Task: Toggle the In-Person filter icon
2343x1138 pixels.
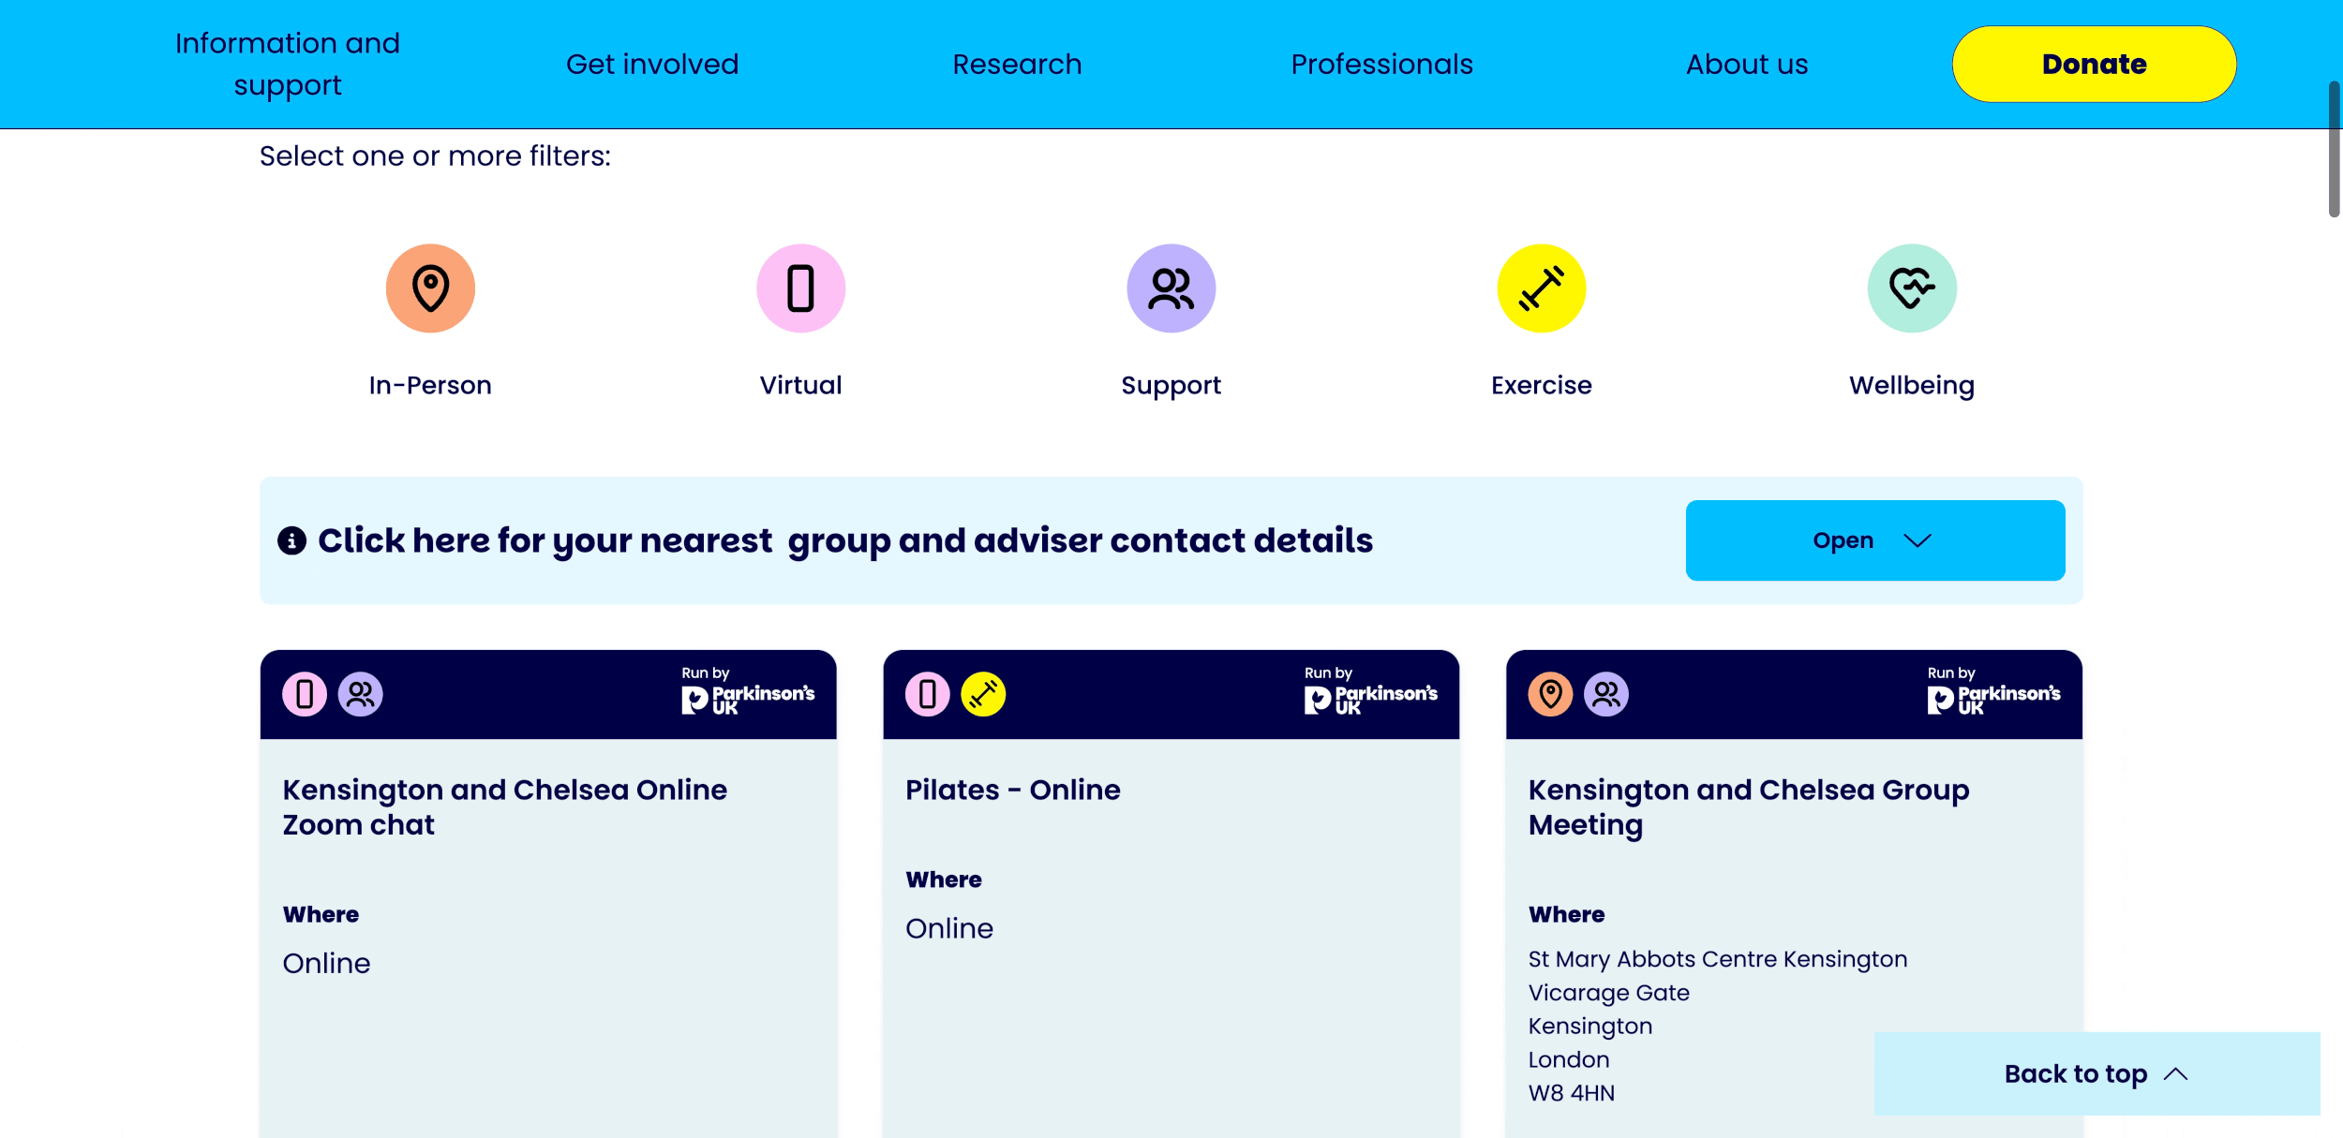Action: point(430,288)
